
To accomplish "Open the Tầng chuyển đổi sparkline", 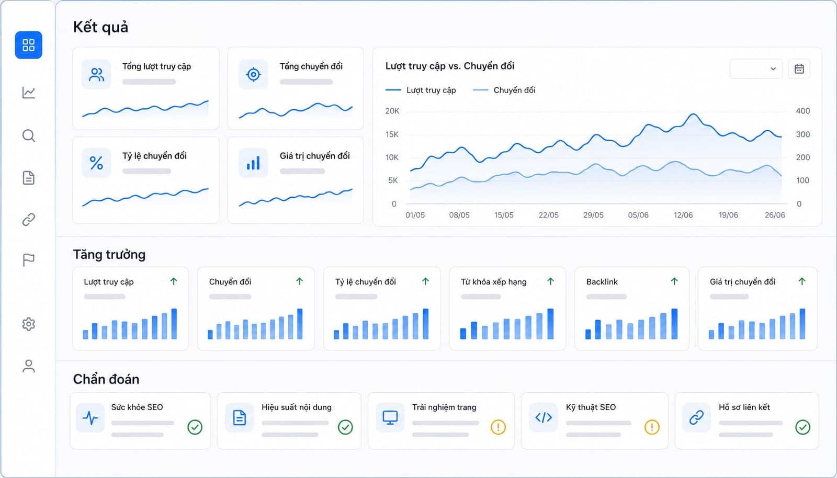I will [x=296, y=110].
